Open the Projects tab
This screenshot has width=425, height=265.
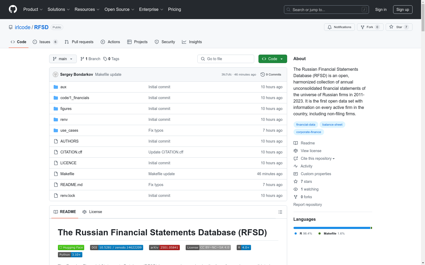click(137, 42)
